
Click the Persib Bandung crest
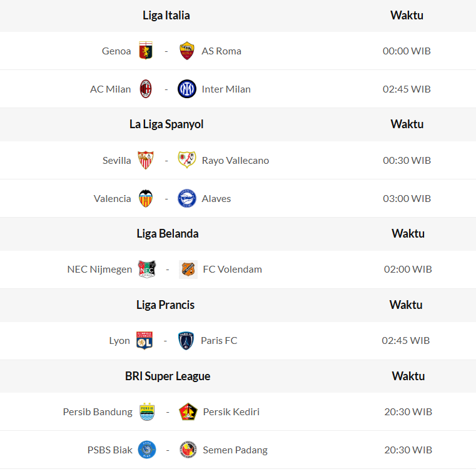tap(147, 411)
